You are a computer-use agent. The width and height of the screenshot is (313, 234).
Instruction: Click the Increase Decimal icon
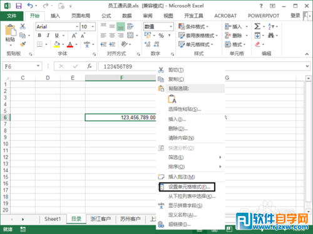click(x=148, y=44)
